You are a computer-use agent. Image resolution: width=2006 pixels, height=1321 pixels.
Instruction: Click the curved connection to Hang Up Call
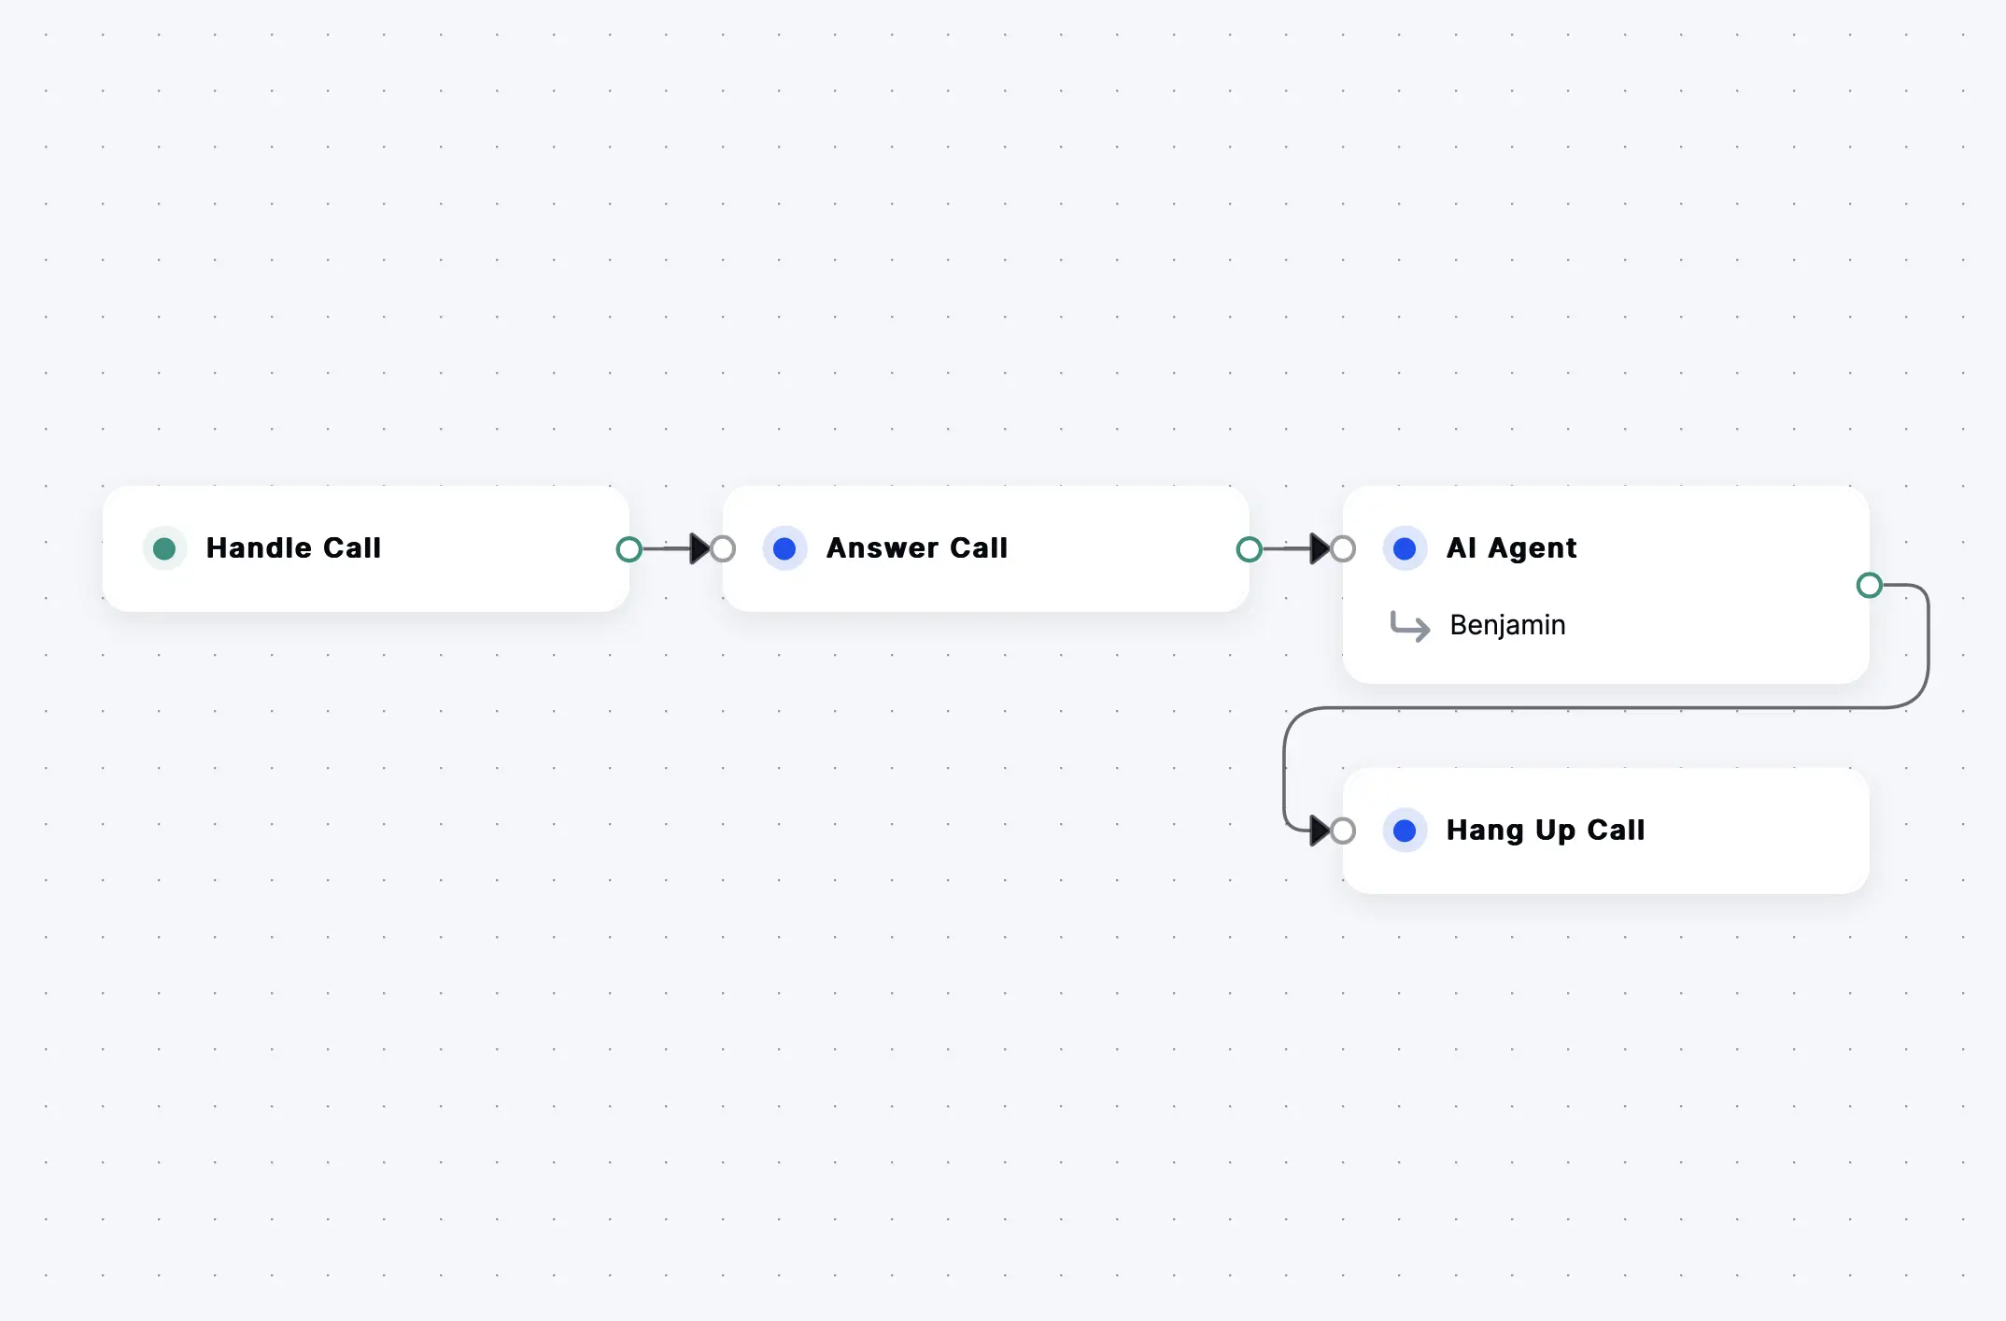(x=1588, y=708)
